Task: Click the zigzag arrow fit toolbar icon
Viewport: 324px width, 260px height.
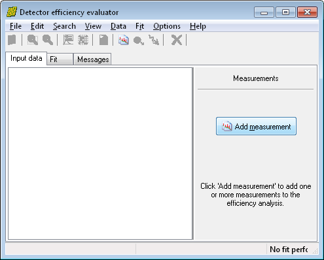Action: 154,40
